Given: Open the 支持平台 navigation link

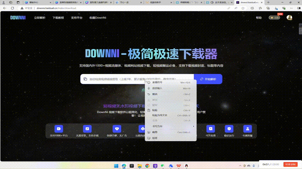Looking at the screenshot, I should click(x=77, y=18).
